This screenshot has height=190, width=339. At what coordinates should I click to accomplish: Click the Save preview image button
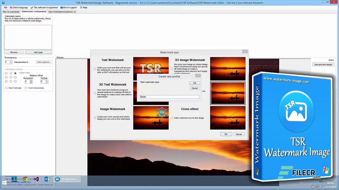click(x=323, y=64)
